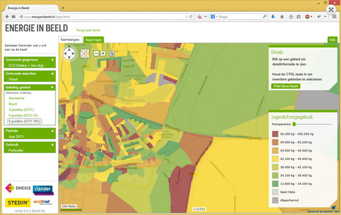Viewport: 341px width, 215px height.
Task: Click the 38.400 kg - 42.100 kg legend label
Action: [x=296, y=167]
